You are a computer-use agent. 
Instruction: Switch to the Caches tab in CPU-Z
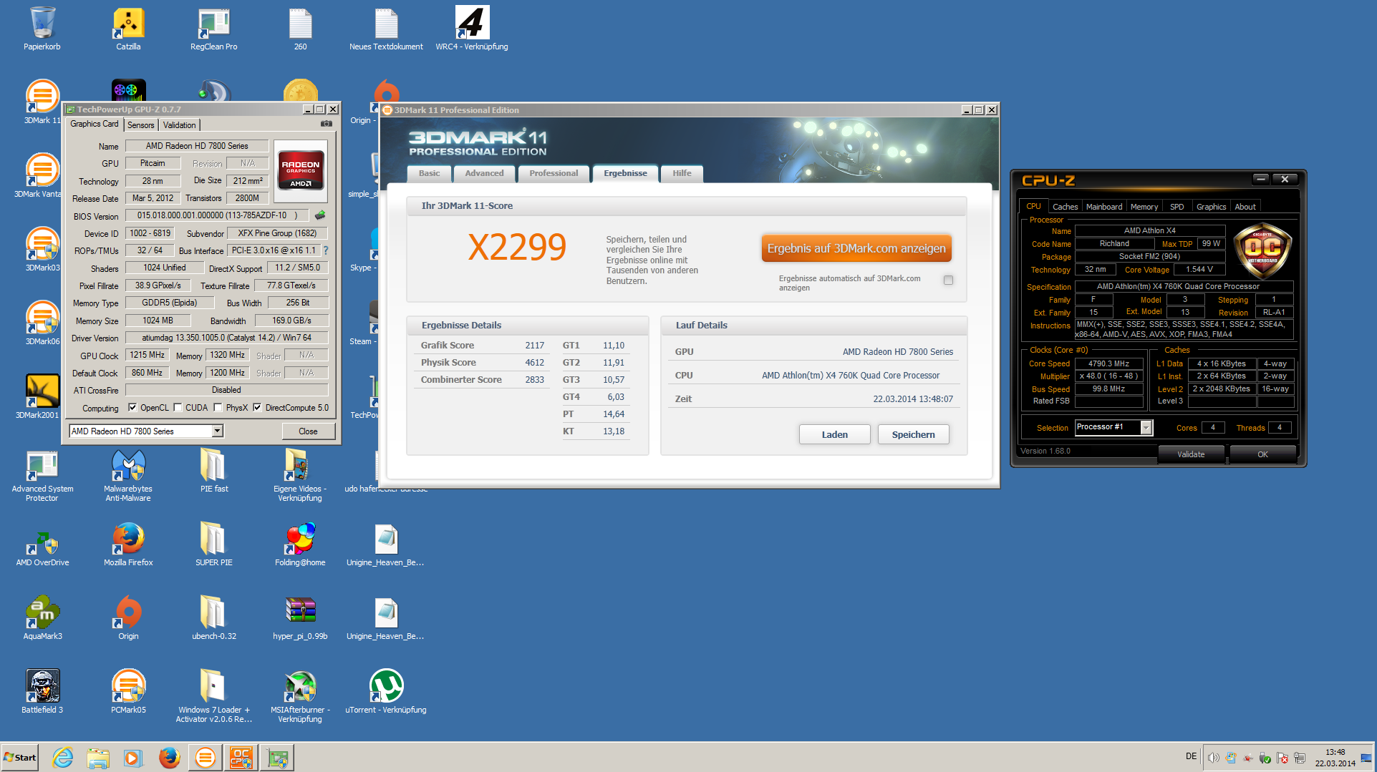pos(1065,207)
